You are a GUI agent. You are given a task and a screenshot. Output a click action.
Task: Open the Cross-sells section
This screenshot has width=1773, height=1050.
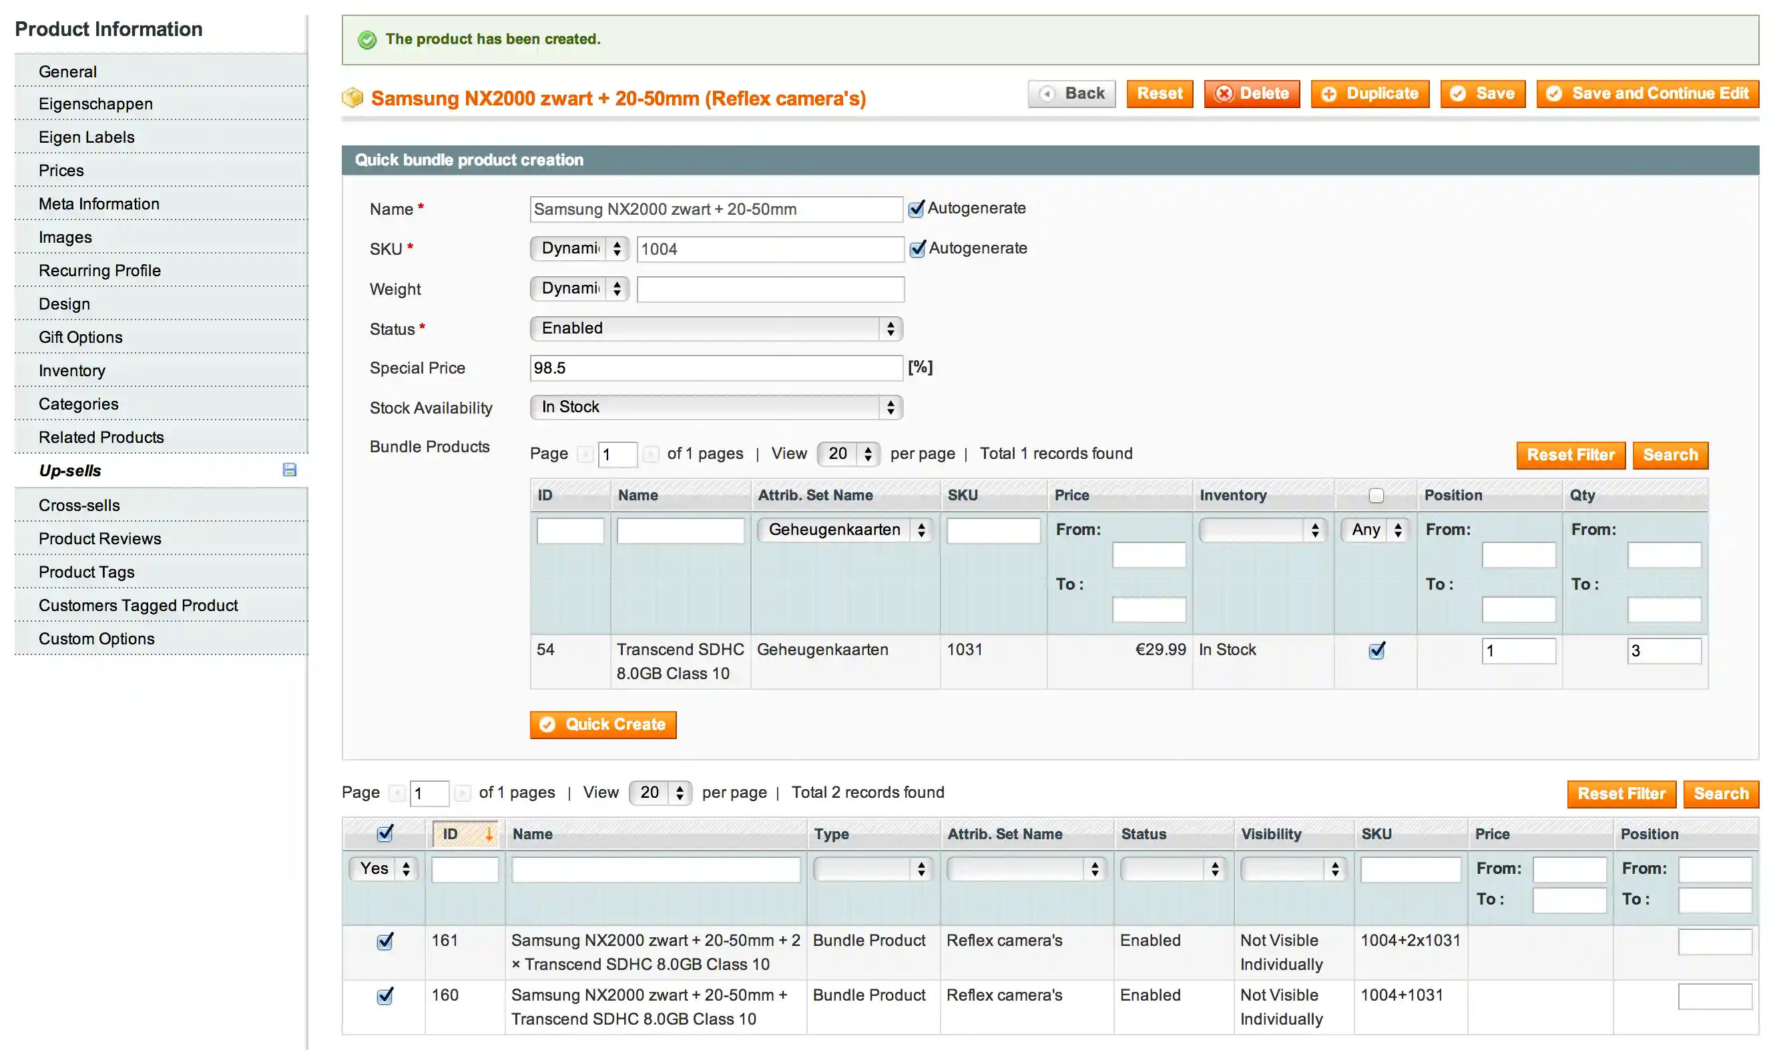pos(79,504)
